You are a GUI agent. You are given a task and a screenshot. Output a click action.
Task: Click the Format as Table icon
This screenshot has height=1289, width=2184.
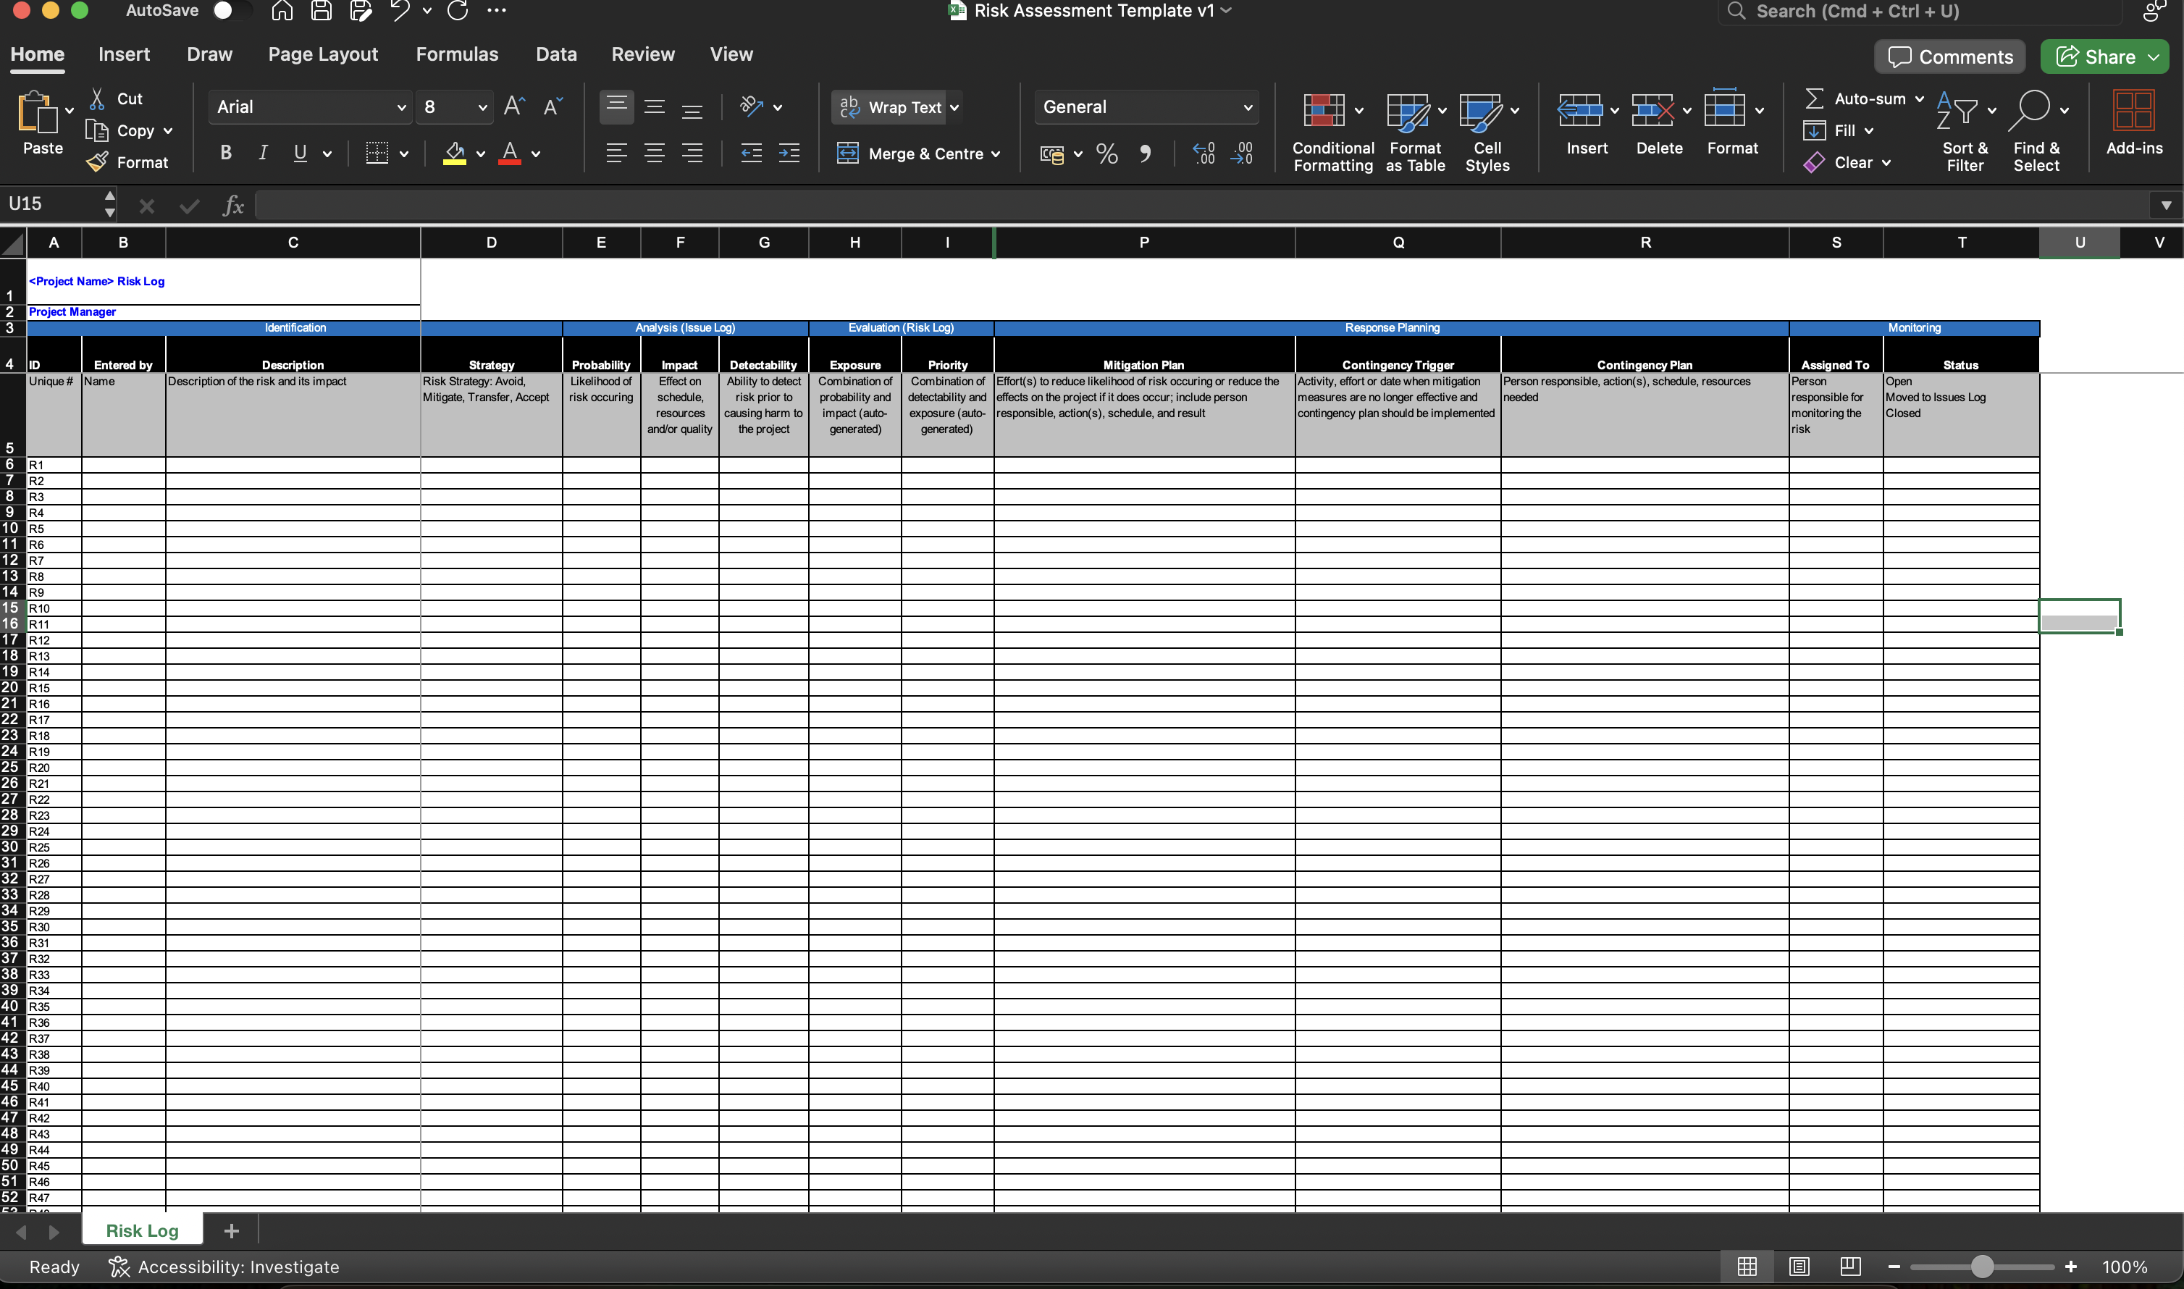(1407, 112)
